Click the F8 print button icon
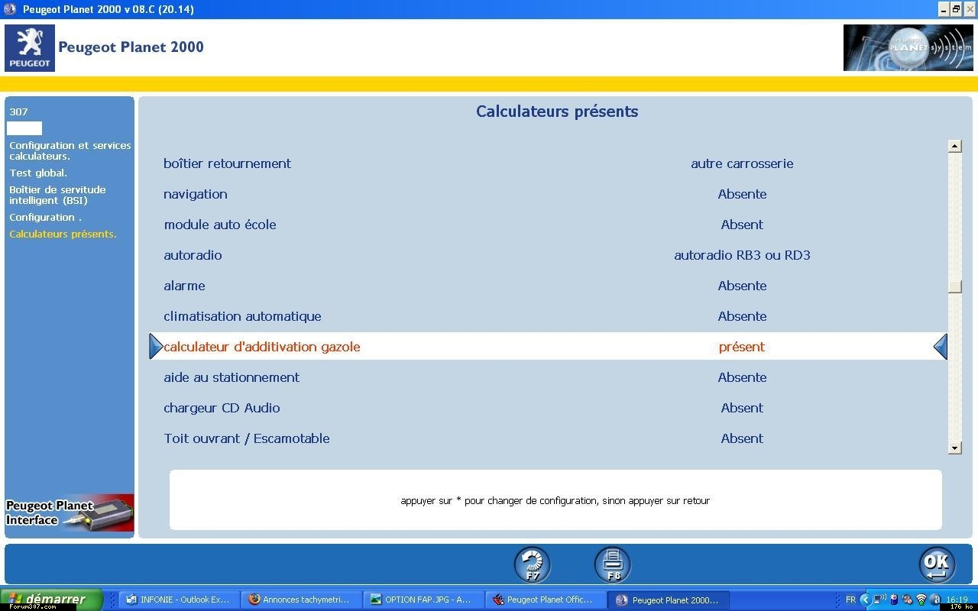978x611 pixels. 613,565
